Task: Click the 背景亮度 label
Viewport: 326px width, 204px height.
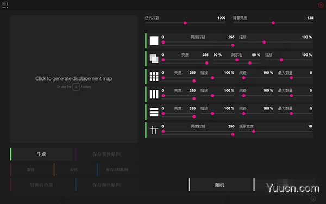Action: click(x=240, y=18)
